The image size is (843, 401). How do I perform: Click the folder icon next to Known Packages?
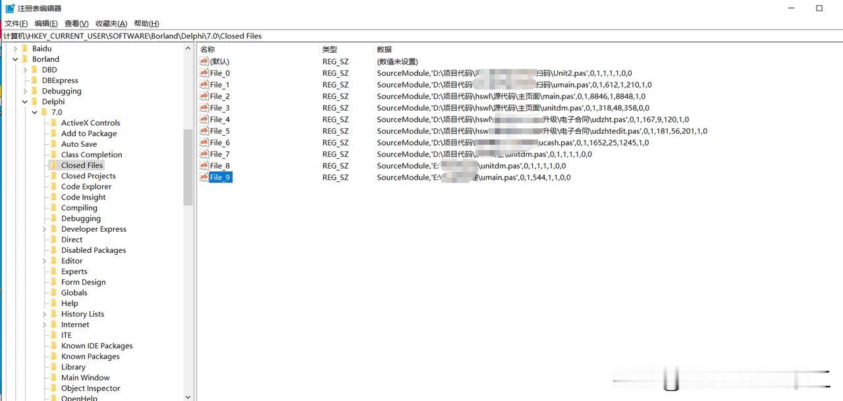point(54,356)
